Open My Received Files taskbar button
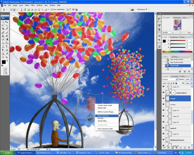The height and width of the screenshot is (155, 194). tap(124, 153)
